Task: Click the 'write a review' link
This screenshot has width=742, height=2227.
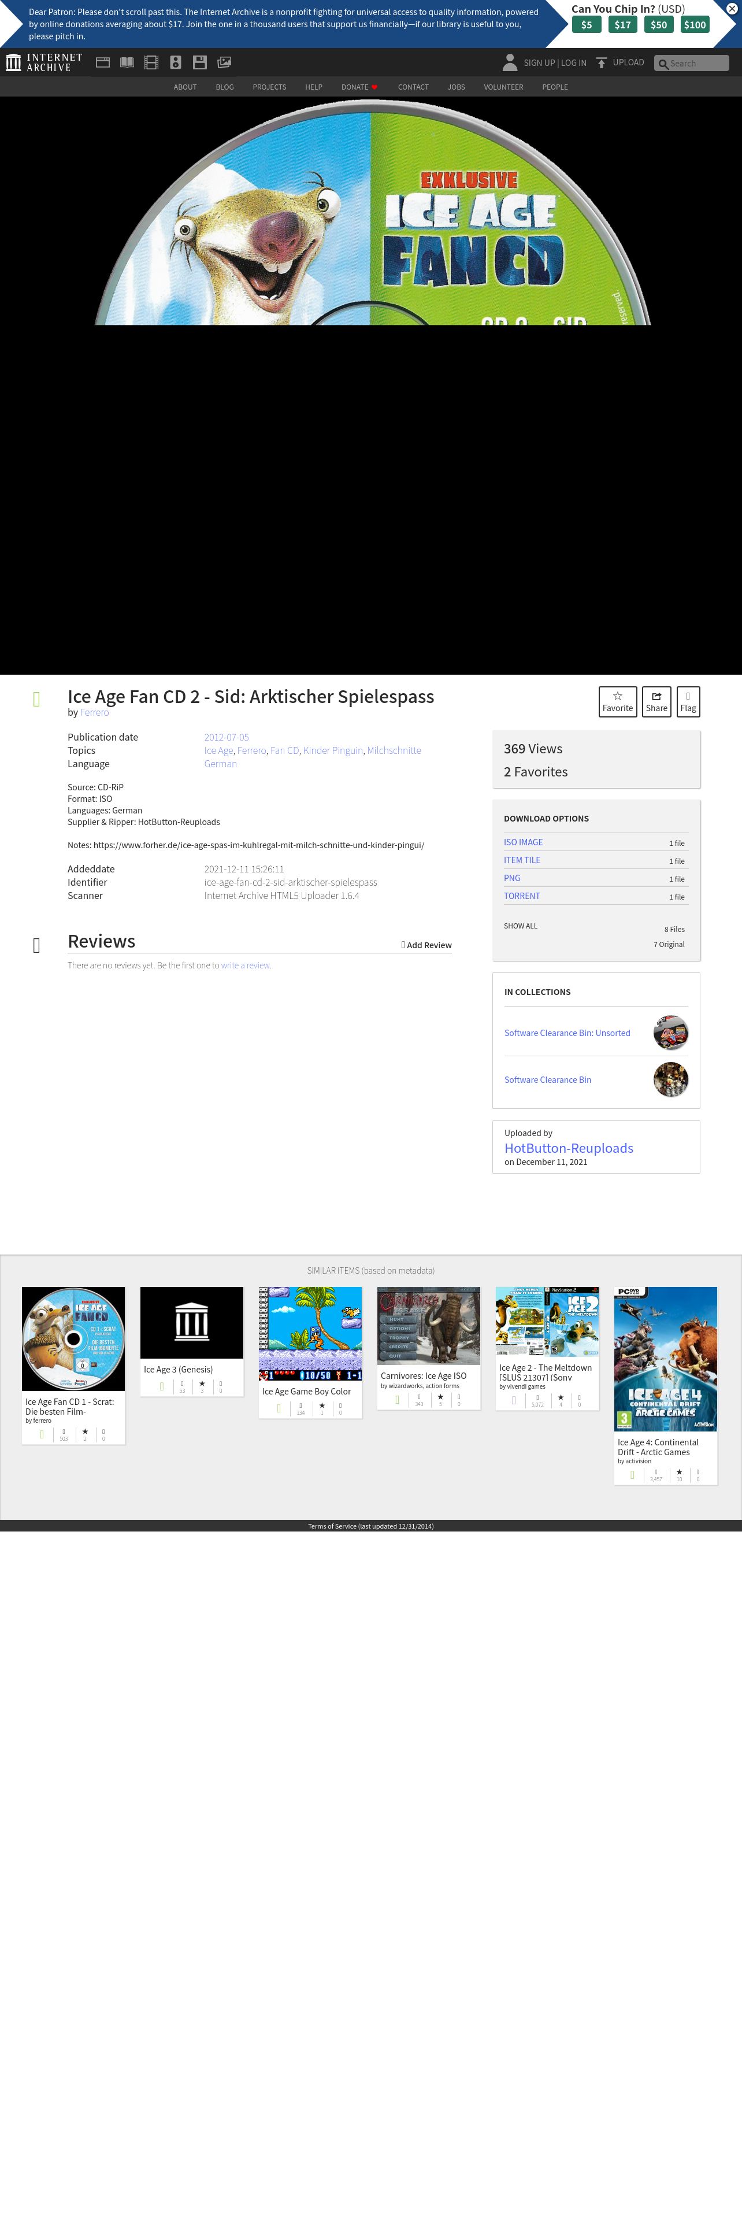Action: 246,965
